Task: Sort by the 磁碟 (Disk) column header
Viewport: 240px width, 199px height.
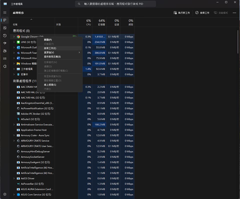Action: (x=113, y=22)
